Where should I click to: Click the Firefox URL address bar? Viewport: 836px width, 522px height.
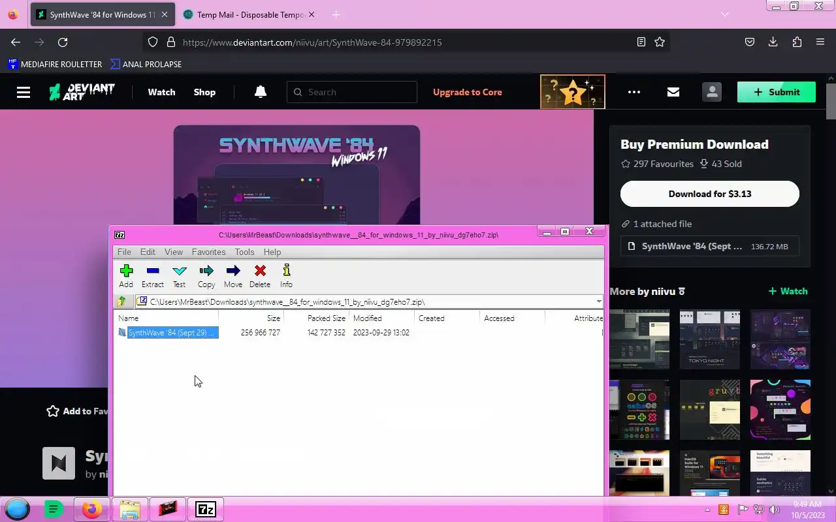(405, 42)
